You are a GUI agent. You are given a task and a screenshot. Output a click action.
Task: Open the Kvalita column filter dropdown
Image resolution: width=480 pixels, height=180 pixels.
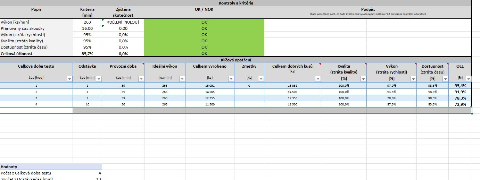coord(363,79)
